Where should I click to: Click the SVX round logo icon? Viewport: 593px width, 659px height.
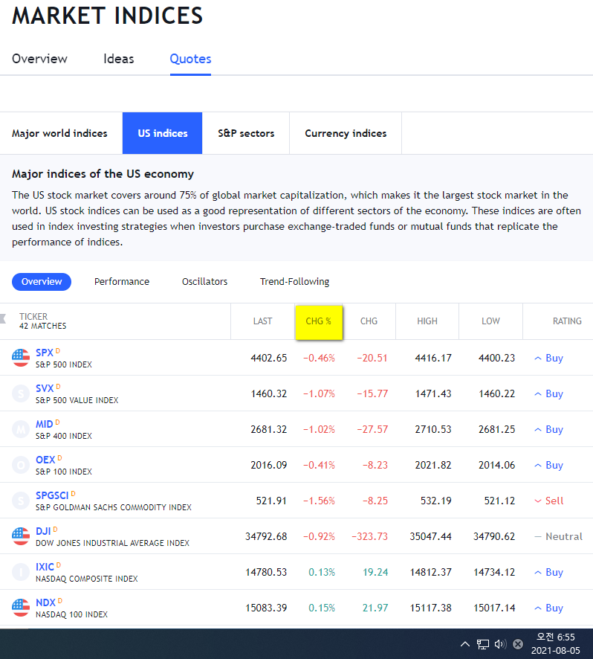click(x=21, y=393)
